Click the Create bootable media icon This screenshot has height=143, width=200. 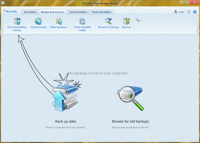(82, 22)
